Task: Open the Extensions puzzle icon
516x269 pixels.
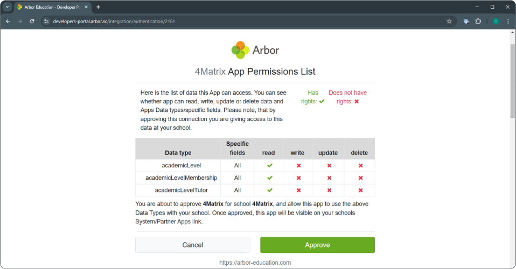Action: (x=478, y=22)
